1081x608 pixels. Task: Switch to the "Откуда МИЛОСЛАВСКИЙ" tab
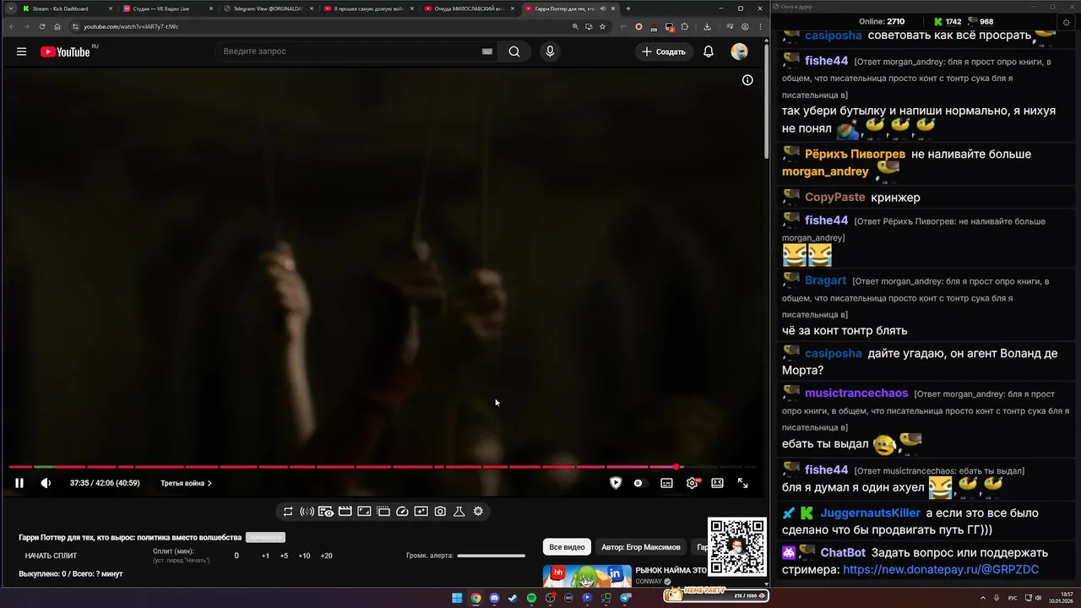pos(468,8)
